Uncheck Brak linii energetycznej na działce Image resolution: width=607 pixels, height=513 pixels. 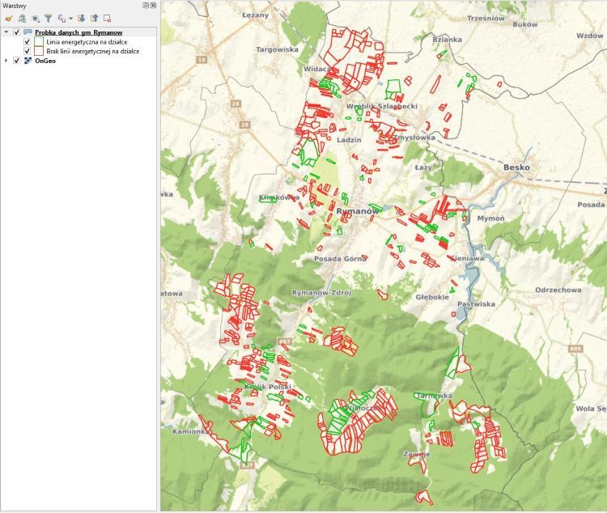27,51
